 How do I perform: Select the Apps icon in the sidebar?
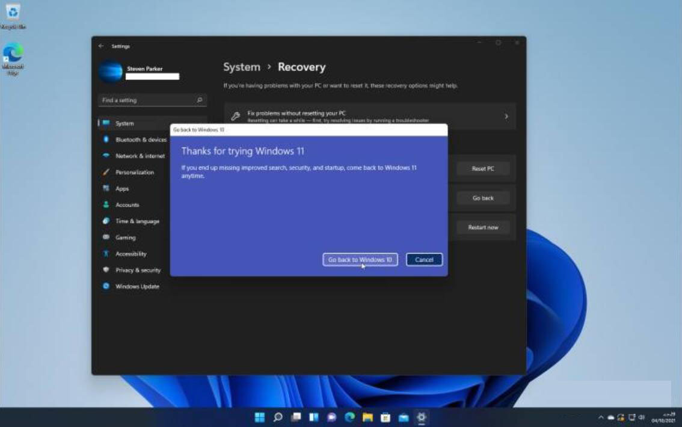pyautogui.click(x=106, y=188)
